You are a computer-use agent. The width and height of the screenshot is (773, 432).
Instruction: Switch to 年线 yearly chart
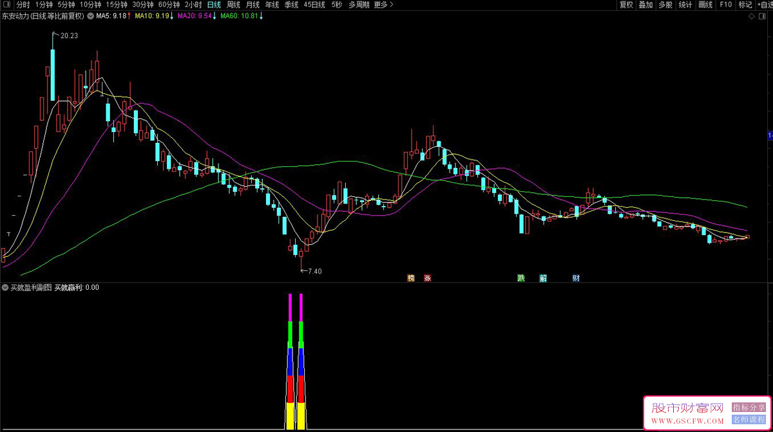coord(272,5)
